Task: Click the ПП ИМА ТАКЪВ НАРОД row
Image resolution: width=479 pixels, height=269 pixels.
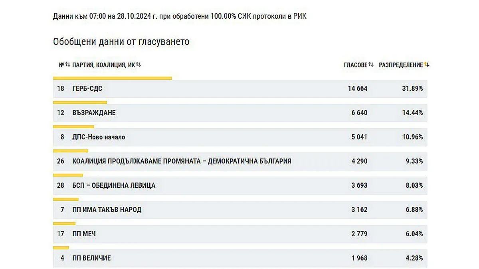Action: 107,210
